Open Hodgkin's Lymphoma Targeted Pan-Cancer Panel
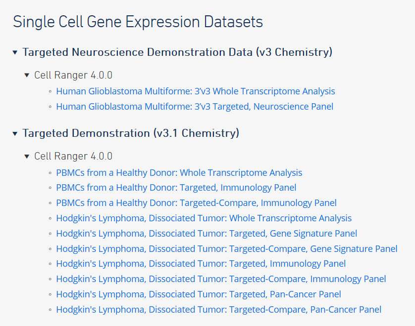This screenshot has height=326, width=415. coord(198,294)
